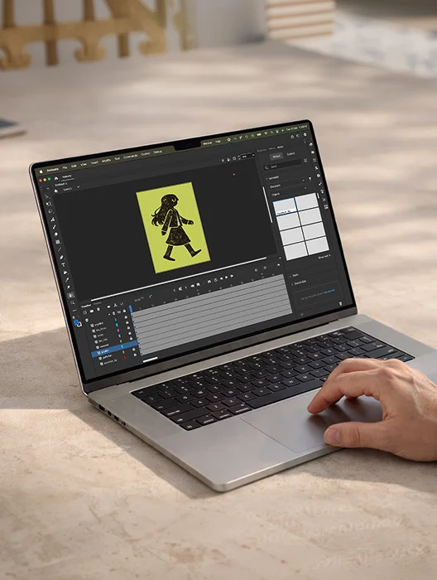Viewport: 437px width, 580px height.
Task: Click the Show next link under thumbnails
Action: tap(324, 256)
